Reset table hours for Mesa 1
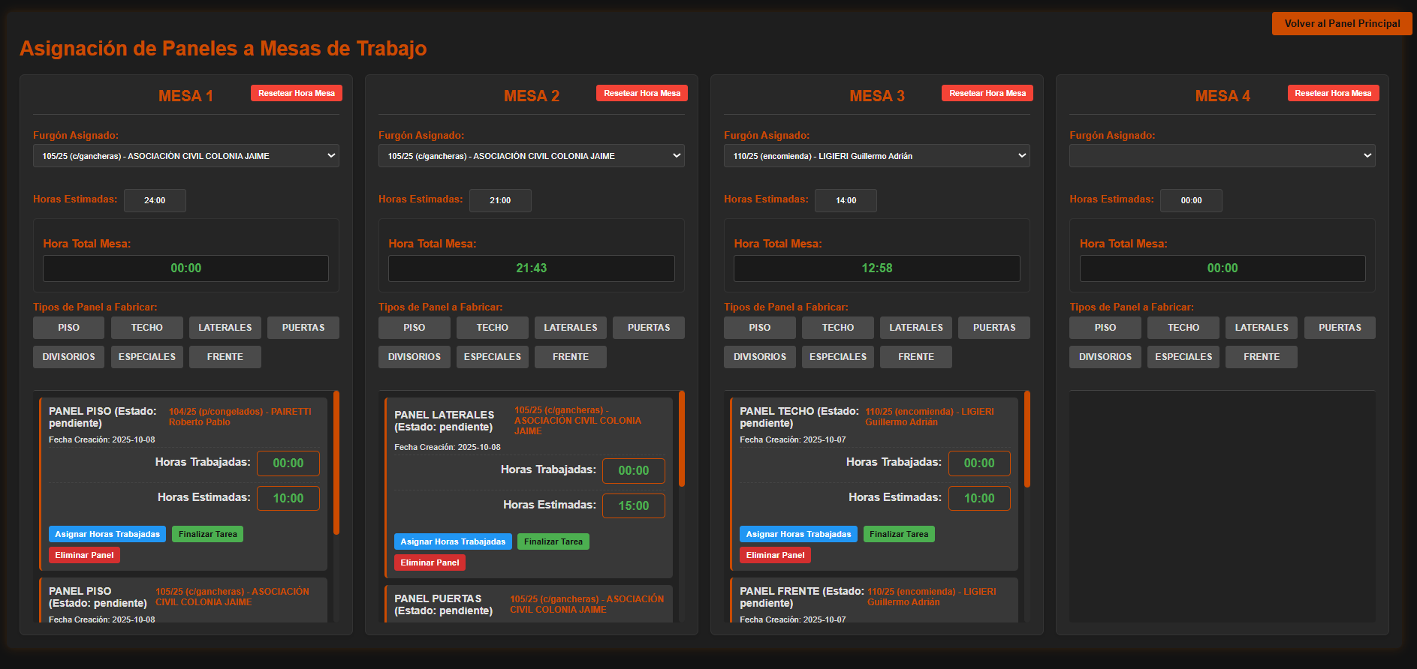 point(296,93)
